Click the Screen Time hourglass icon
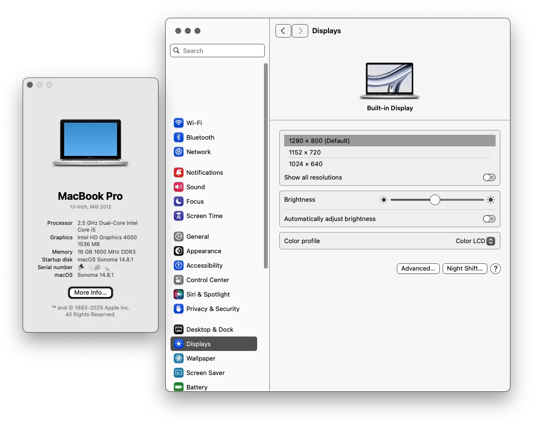537x427 pixels. [178, 215]
